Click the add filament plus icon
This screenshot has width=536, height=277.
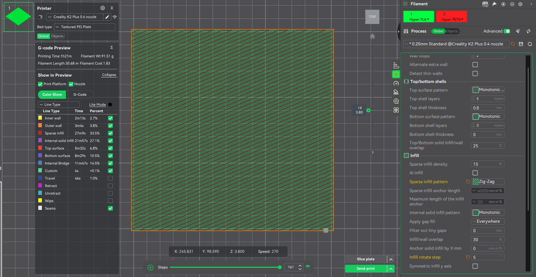coord(503,4)
